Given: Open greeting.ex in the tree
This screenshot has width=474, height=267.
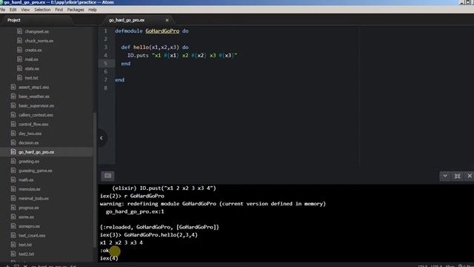Looking at the screenshot, I should pos(29,162).
